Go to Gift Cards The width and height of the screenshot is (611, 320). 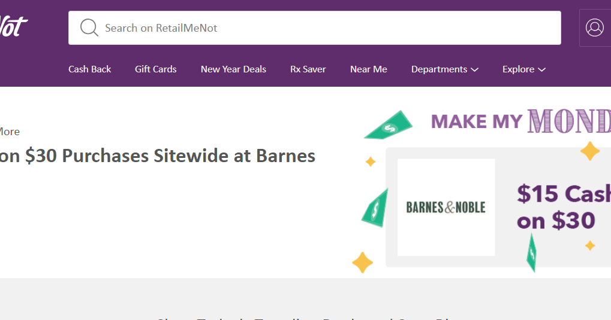[x=155, y=69]
